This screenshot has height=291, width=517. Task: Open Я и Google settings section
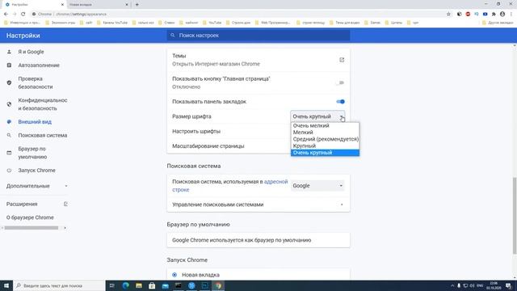point(31,52)
